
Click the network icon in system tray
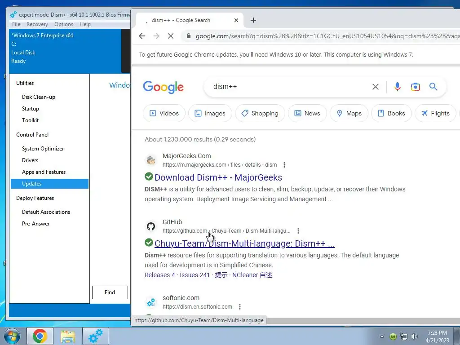coord(404,336)
